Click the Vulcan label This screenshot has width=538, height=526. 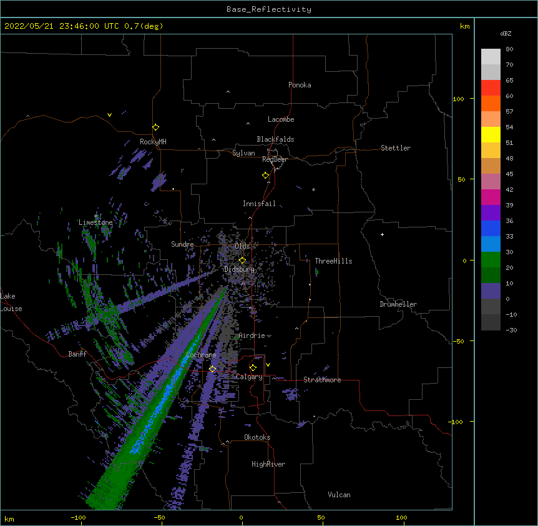[x=339, y=495]
